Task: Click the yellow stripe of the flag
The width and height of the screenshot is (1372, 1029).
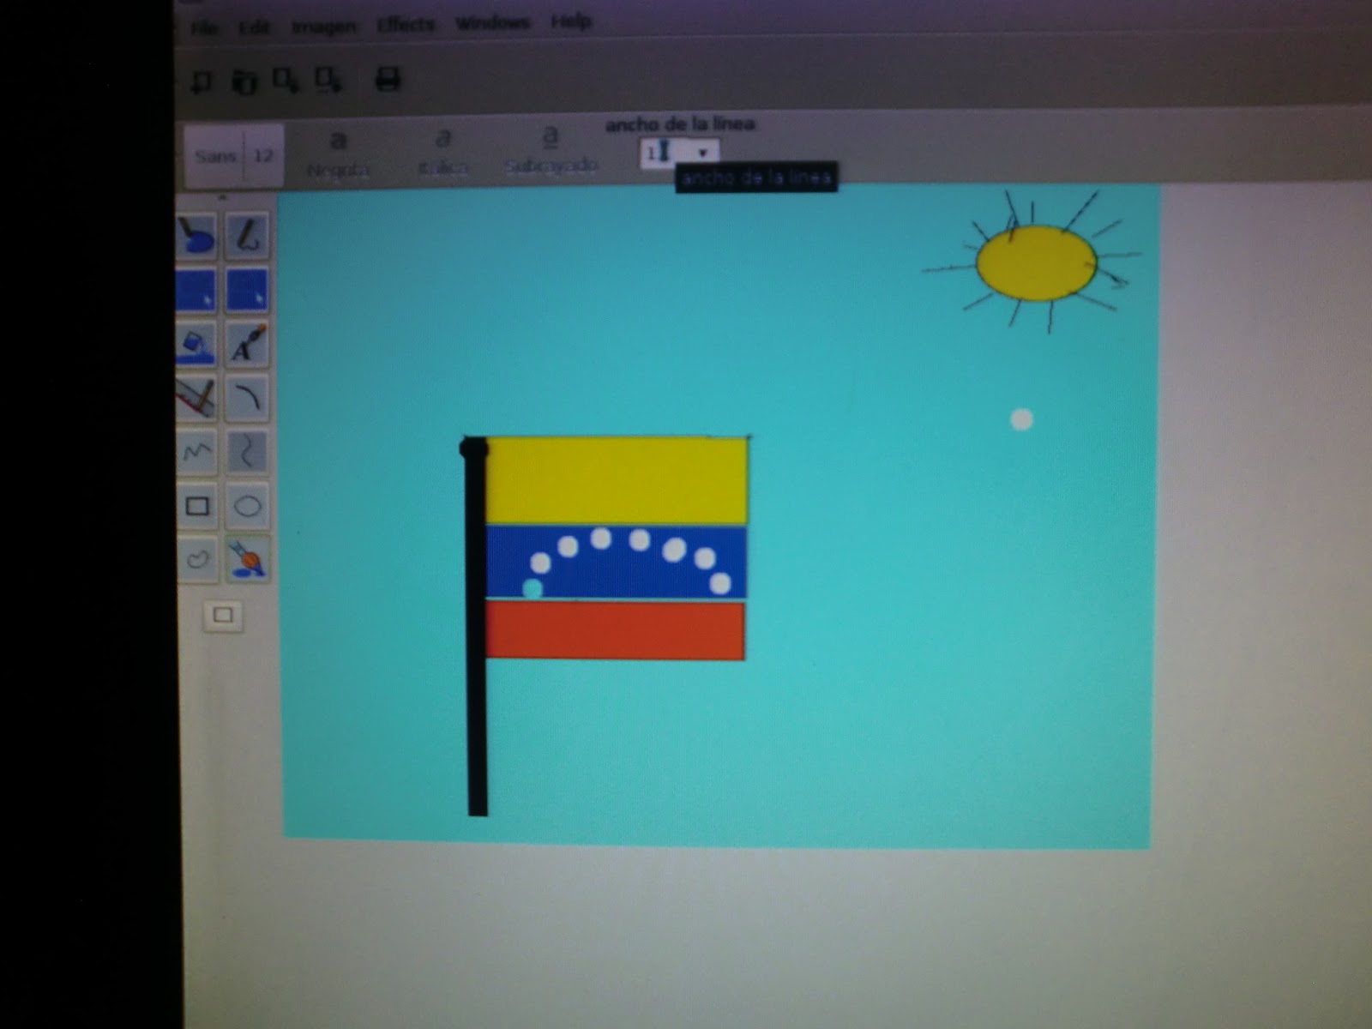Action: coord(616,480)
